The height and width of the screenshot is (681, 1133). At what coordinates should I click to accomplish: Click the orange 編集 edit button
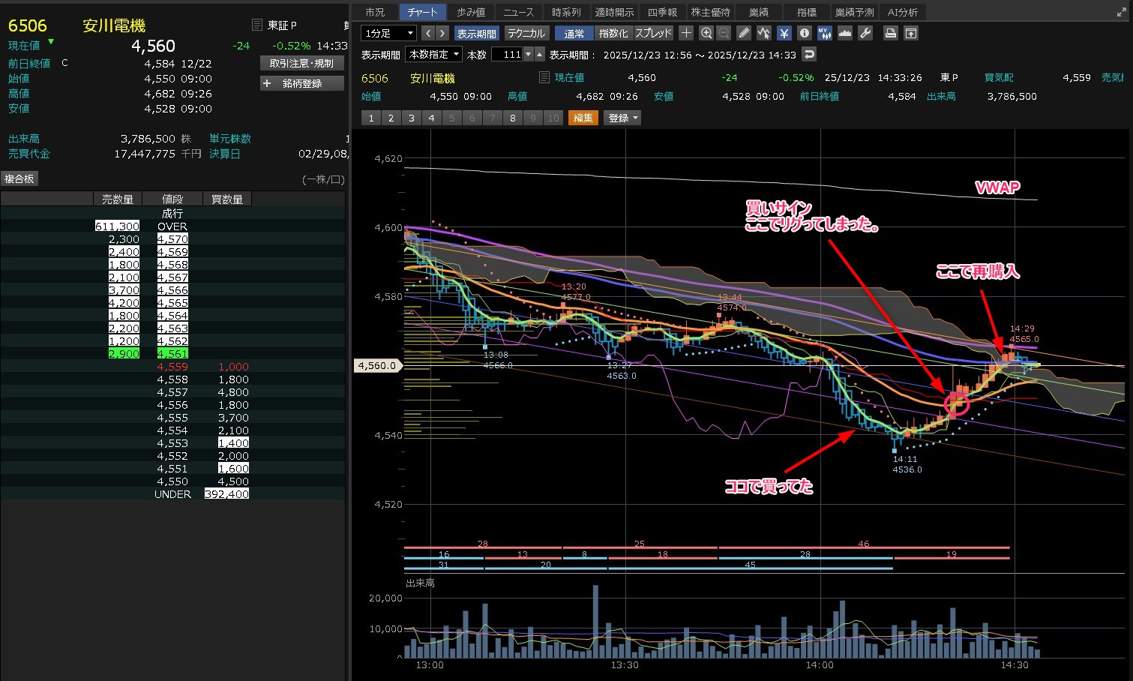point(583,118)
